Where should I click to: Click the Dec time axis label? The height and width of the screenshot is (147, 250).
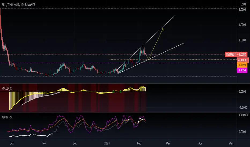75,143
